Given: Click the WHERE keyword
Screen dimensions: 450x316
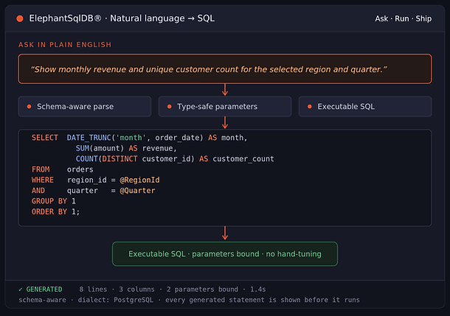Looking at the screenshot, I should 43,180.
